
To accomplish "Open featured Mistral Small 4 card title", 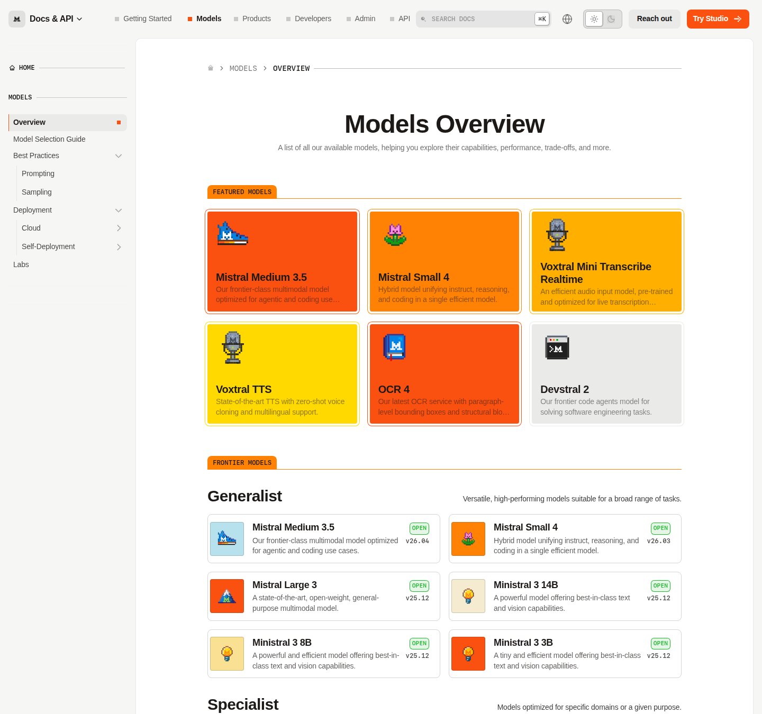I will (x=414, y=277).
